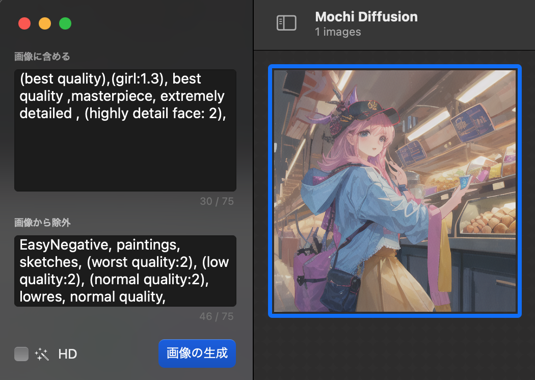Select the generated anime girl thumbnail
This screenshot has height=380, width=535.
click(x=395, y=191)
